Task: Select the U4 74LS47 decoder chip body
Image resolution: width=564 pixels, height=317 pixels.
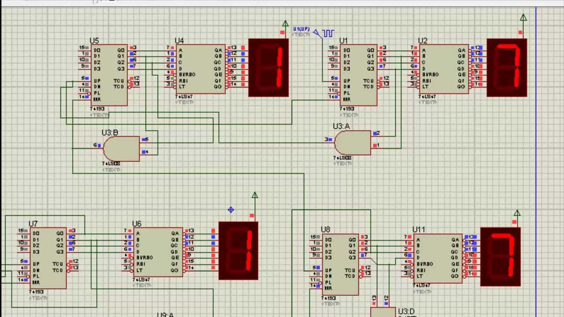Action: (x=200, y=69)
